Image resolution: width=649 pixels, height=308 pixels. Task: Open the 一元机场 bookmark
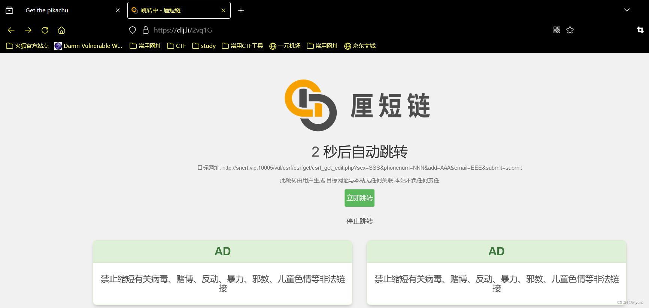point(285,46)
